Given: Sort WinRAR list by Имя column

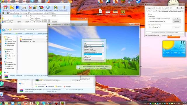Looking at the screenshot, I should pos(3,16).
